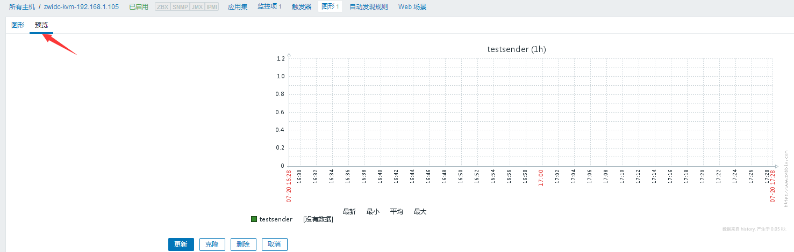Go to 所有主机 breadcrumb link

pyautogui.click(x=22, y=7)
